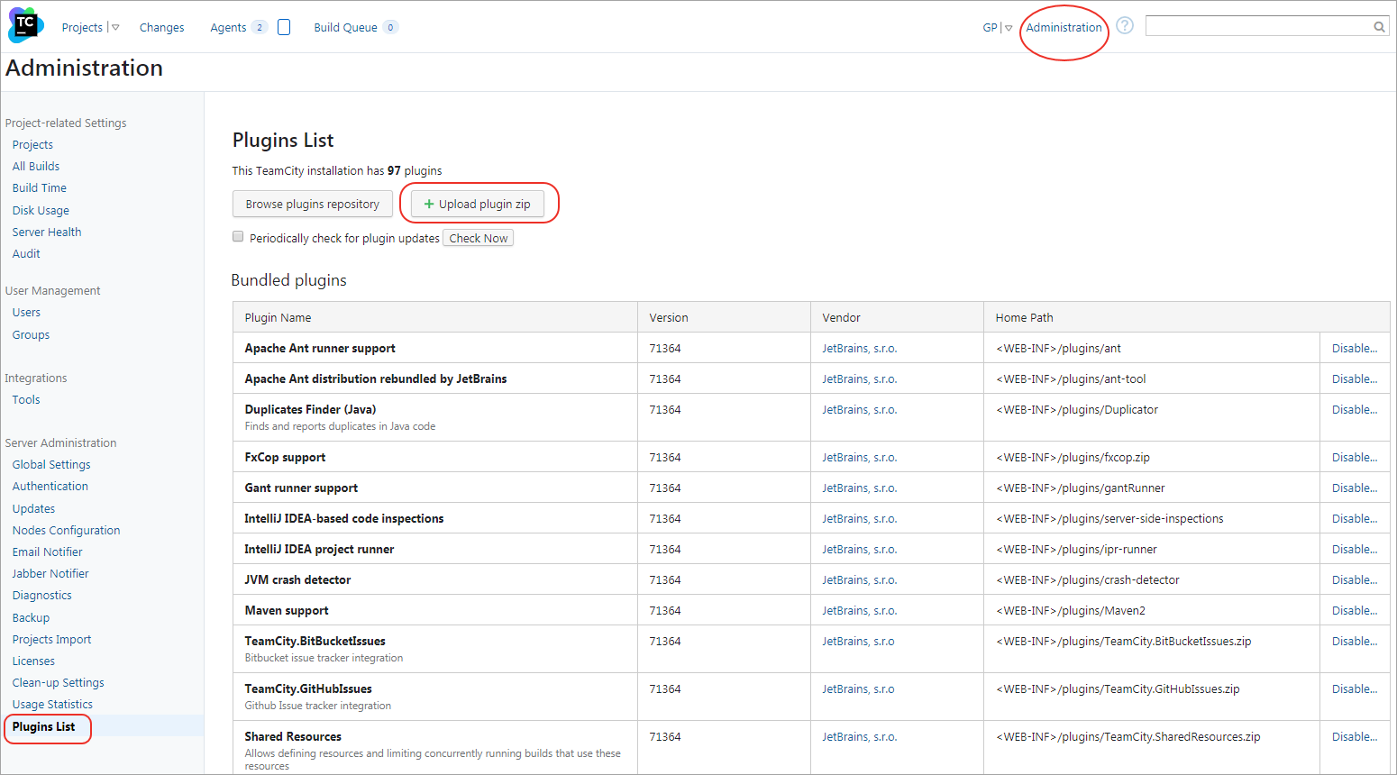The width and height of the screenshot is (1397, 775).
Task: Disable the Maven support plugin
Action: [1355, 611]
